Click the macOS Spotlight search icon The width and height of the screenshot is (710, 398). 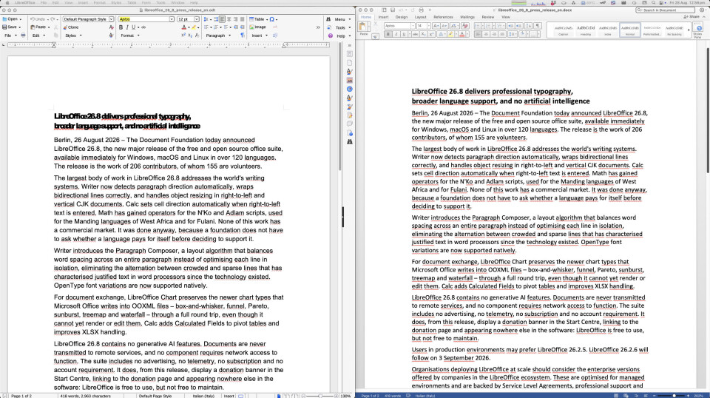pyautogui.click(x=653, y=3)
